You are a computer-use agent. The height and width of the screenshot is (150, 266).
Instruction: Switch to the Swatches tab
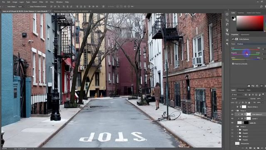(241, 13)
